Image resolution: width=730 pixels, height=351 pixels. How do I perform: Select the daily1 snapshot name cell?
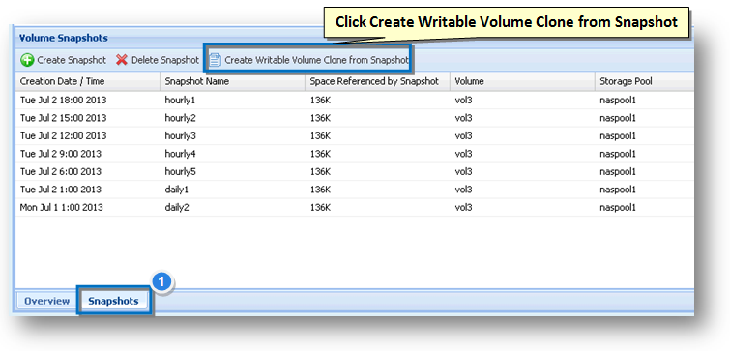click(x=232, y=190)
